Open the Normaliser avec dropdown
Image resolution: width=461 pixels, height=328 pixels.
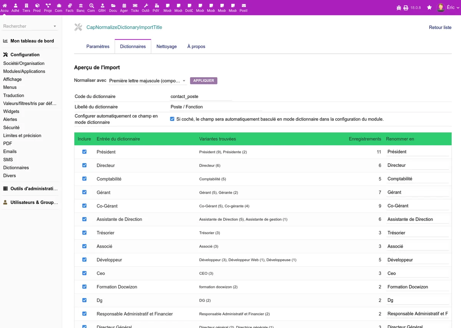coord(148,81)
